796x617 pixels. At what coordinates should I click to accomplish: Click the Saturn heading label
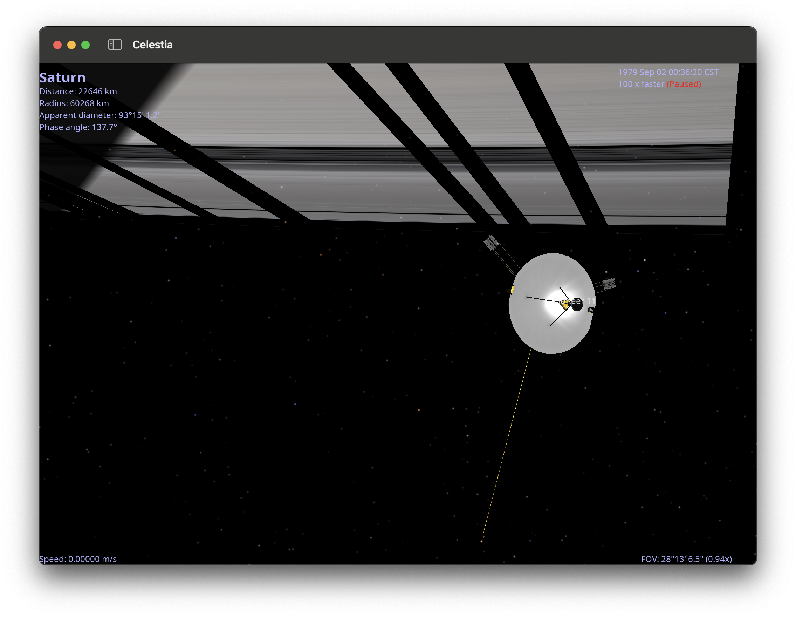pos(62,77)
